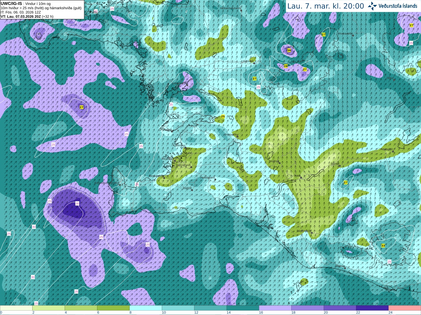This screenshot has height=315, width=421.
Task: Click the yellow 27 label southeast of Búrfell
Action: click(346, 182)
